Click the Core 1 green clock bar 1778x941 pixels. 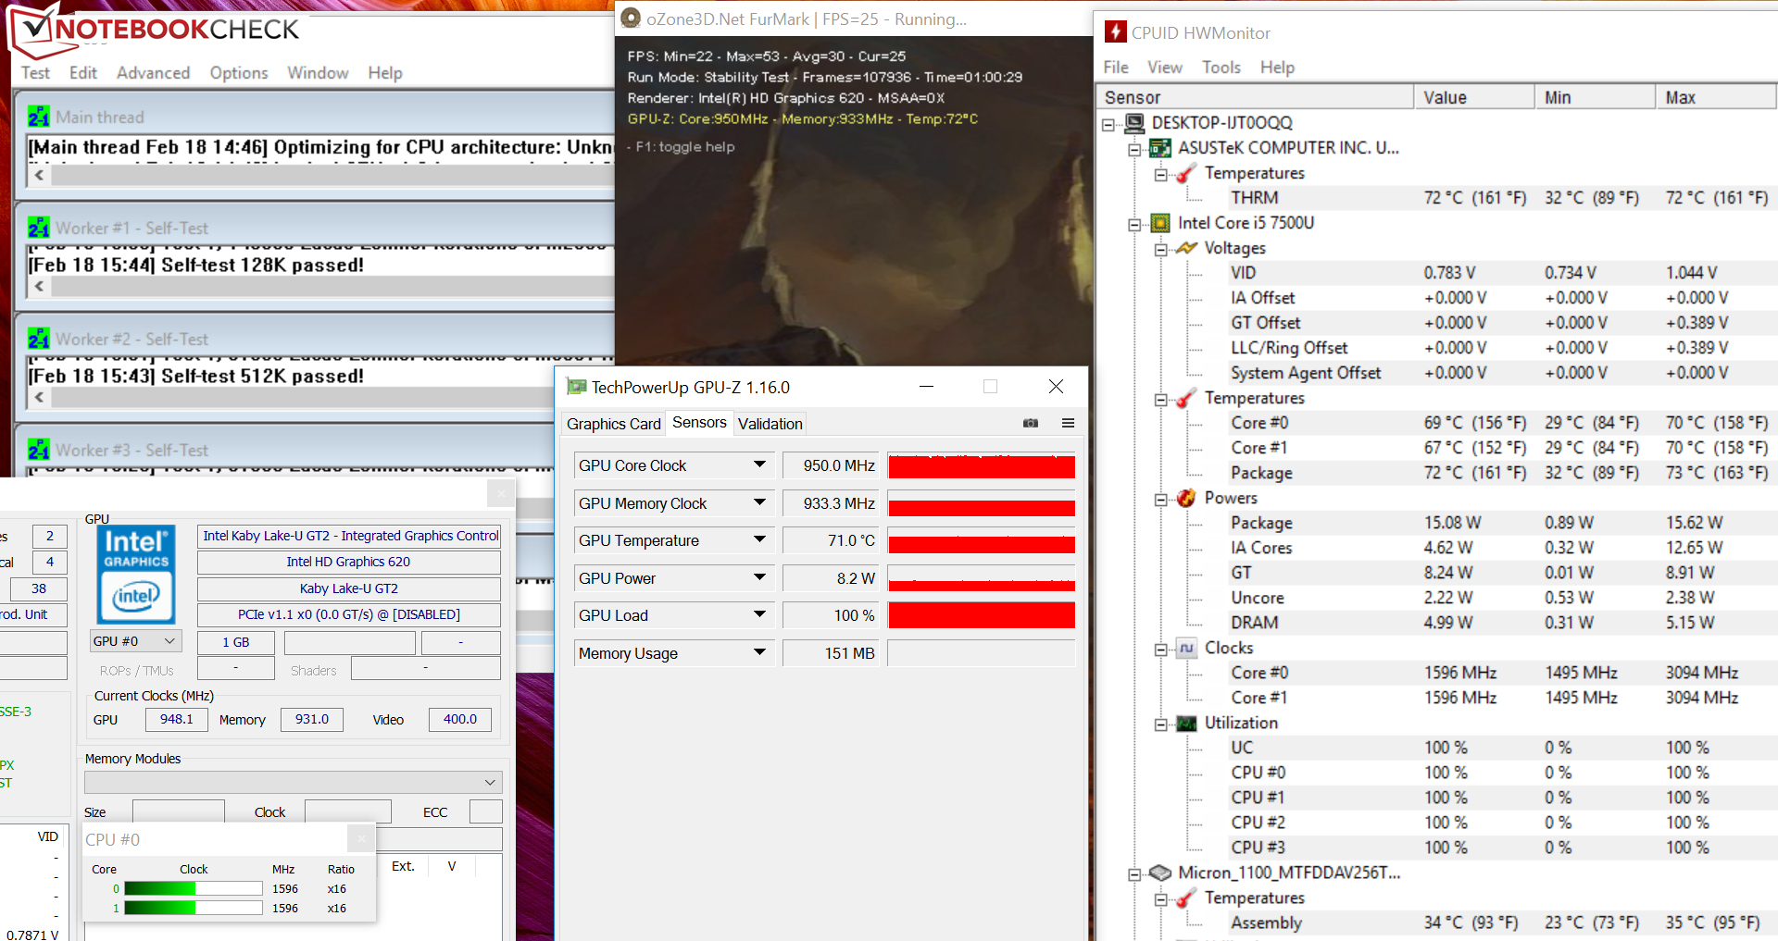point(194,908)
